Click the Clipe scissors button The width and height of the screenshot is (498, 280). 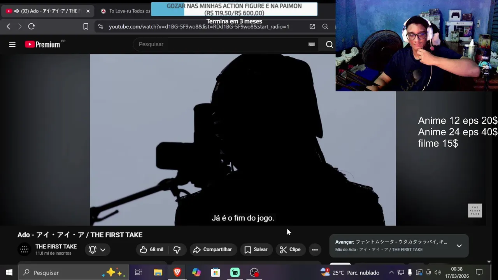click(x=290, y=250)
